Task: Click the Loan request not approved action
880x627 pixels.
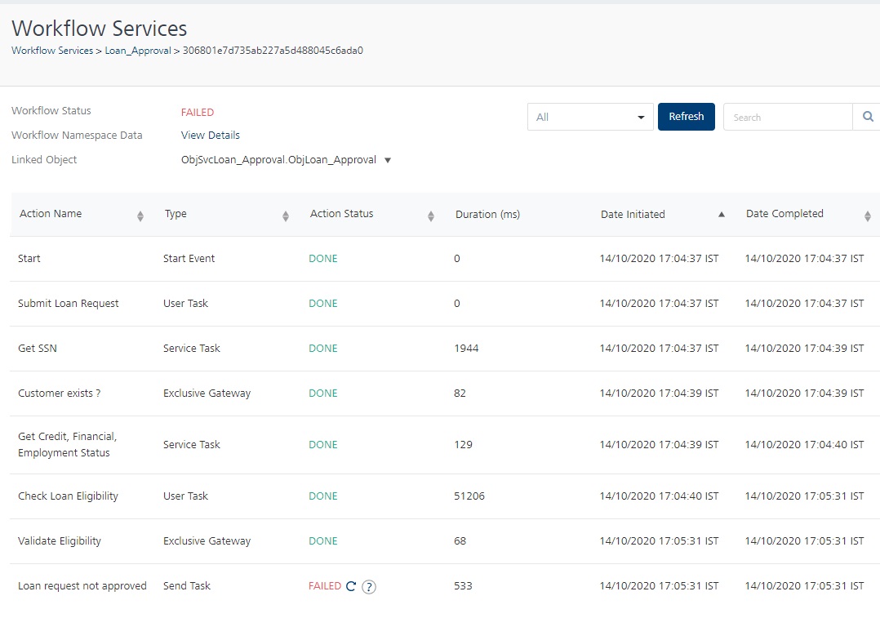Action: click(82, 586)
